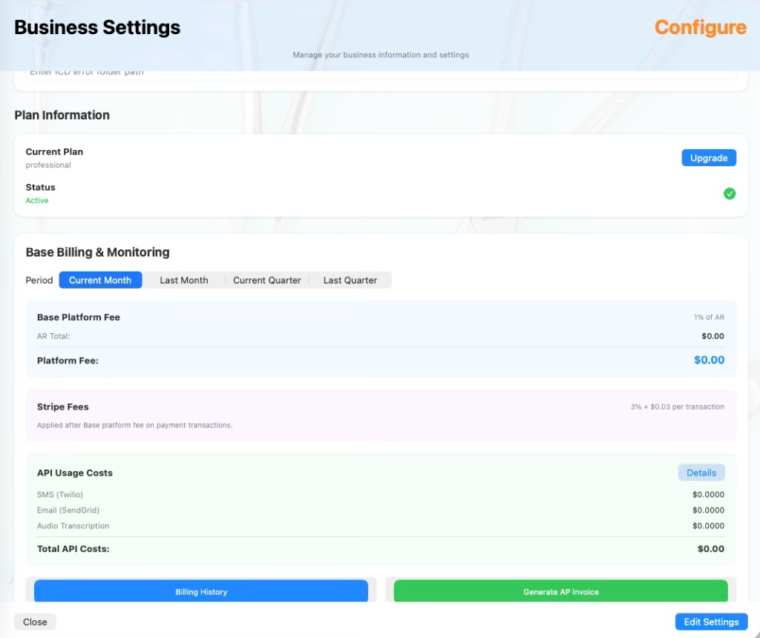The width and height of the screenshot is (760, 638).
Task: Click the Upgrade plan button
Action: tap(709, 158)
